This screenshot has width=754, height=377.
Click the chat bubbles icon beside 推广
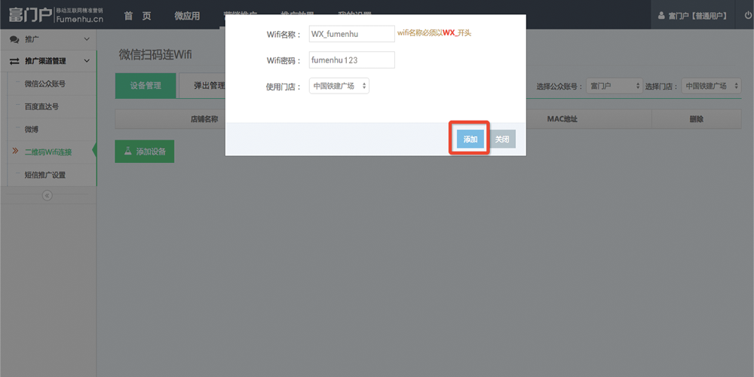pos(14,39)
